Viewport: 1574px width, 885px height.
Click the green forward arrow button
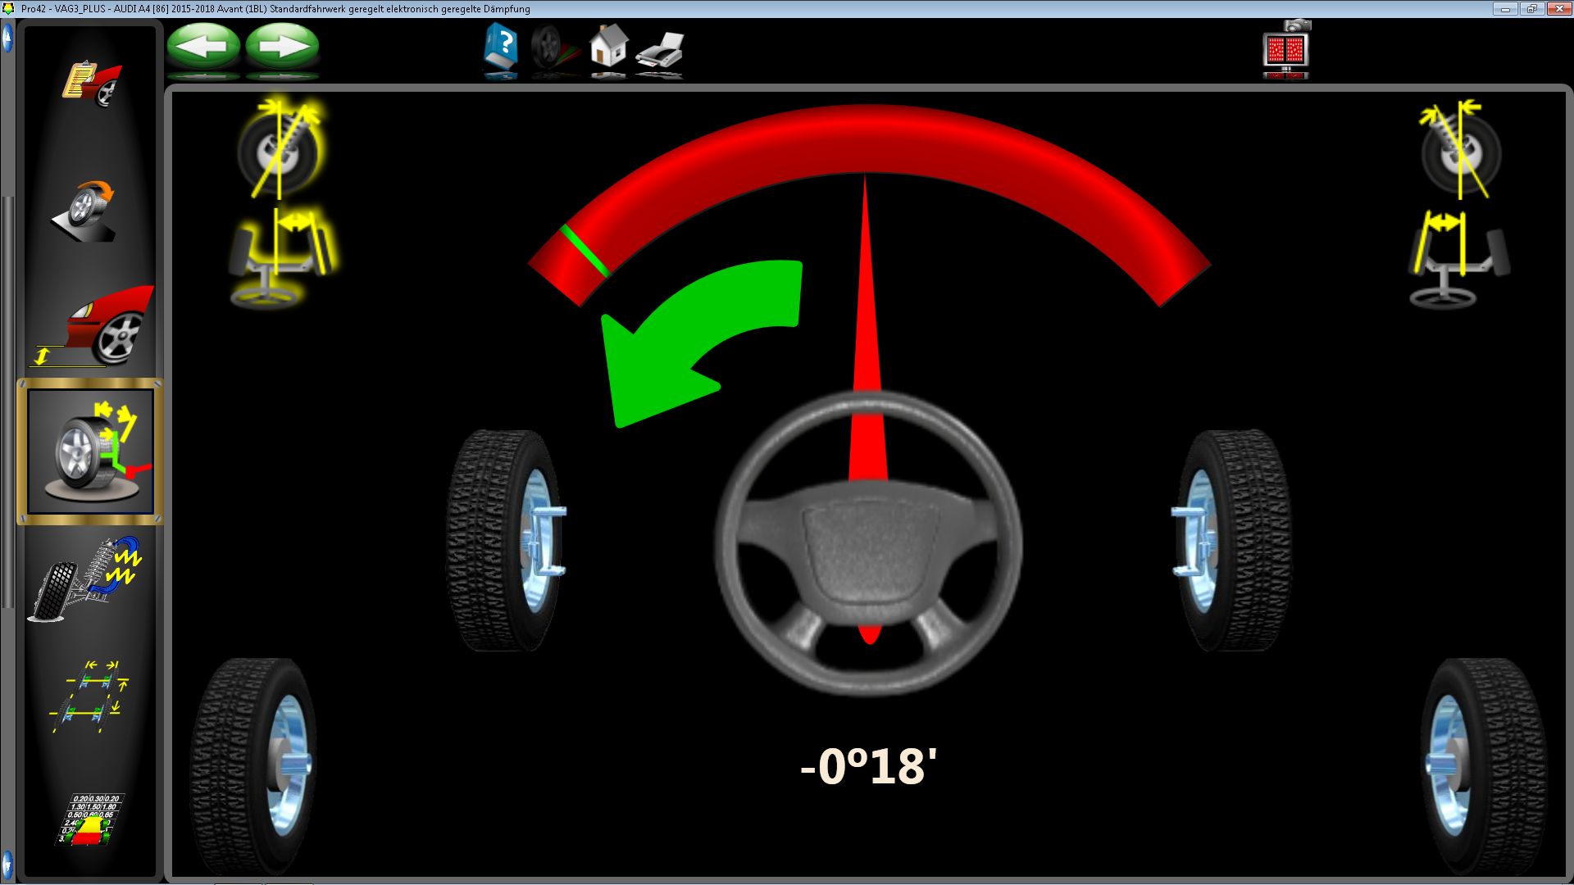pos(282,46)
